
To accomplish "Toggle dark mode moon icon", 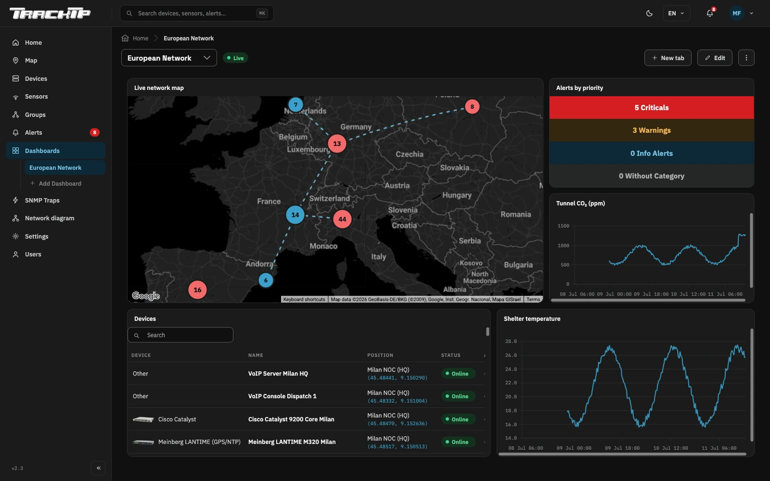I will point(649,13).
